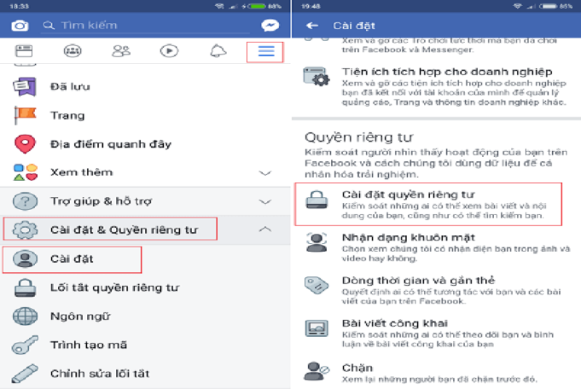This screenshot has width=581, height=389.
Task: Select the Đã lưu menu label
Action: click(x=70, y=86)
